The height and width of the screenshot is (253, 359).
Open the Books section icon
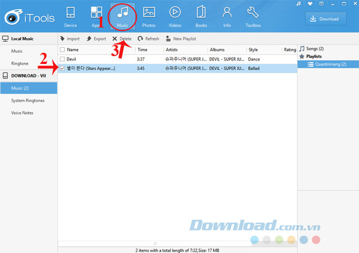pos(201,12)
